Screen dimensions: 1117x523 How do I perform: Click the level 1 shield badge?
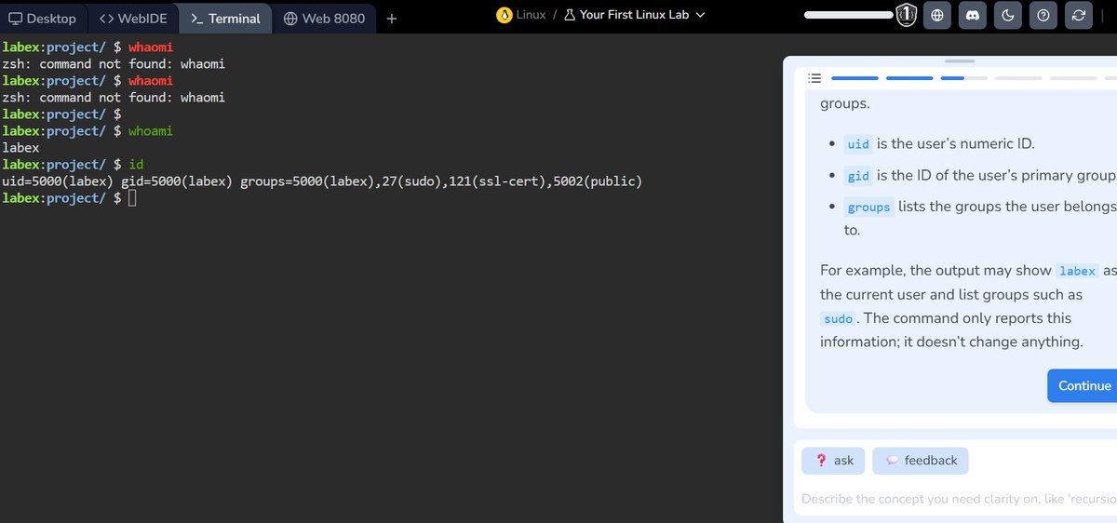click(908, 15)
